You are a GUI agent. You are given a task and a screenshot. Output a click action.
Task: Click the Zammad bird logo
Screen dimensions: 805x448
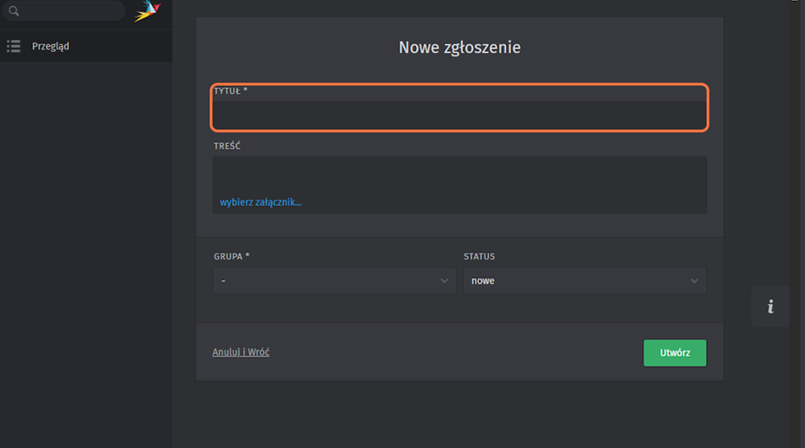pyautogui.click(x=148, y=10)
